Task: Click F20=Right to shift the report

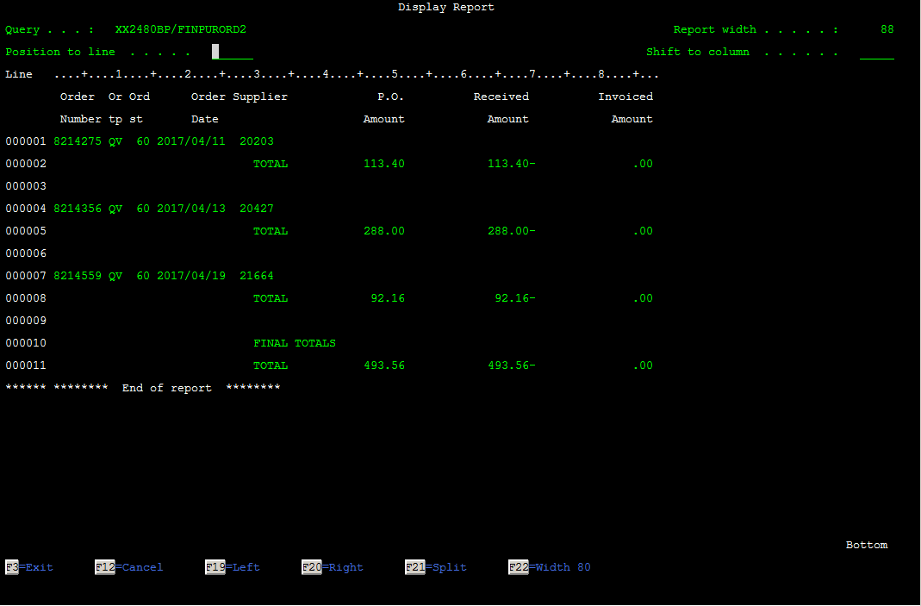Action: (x=332, y=567)
